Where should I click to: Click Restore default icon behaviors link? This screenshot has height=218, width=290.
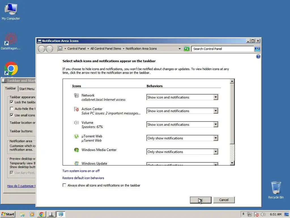pos(83,178)
